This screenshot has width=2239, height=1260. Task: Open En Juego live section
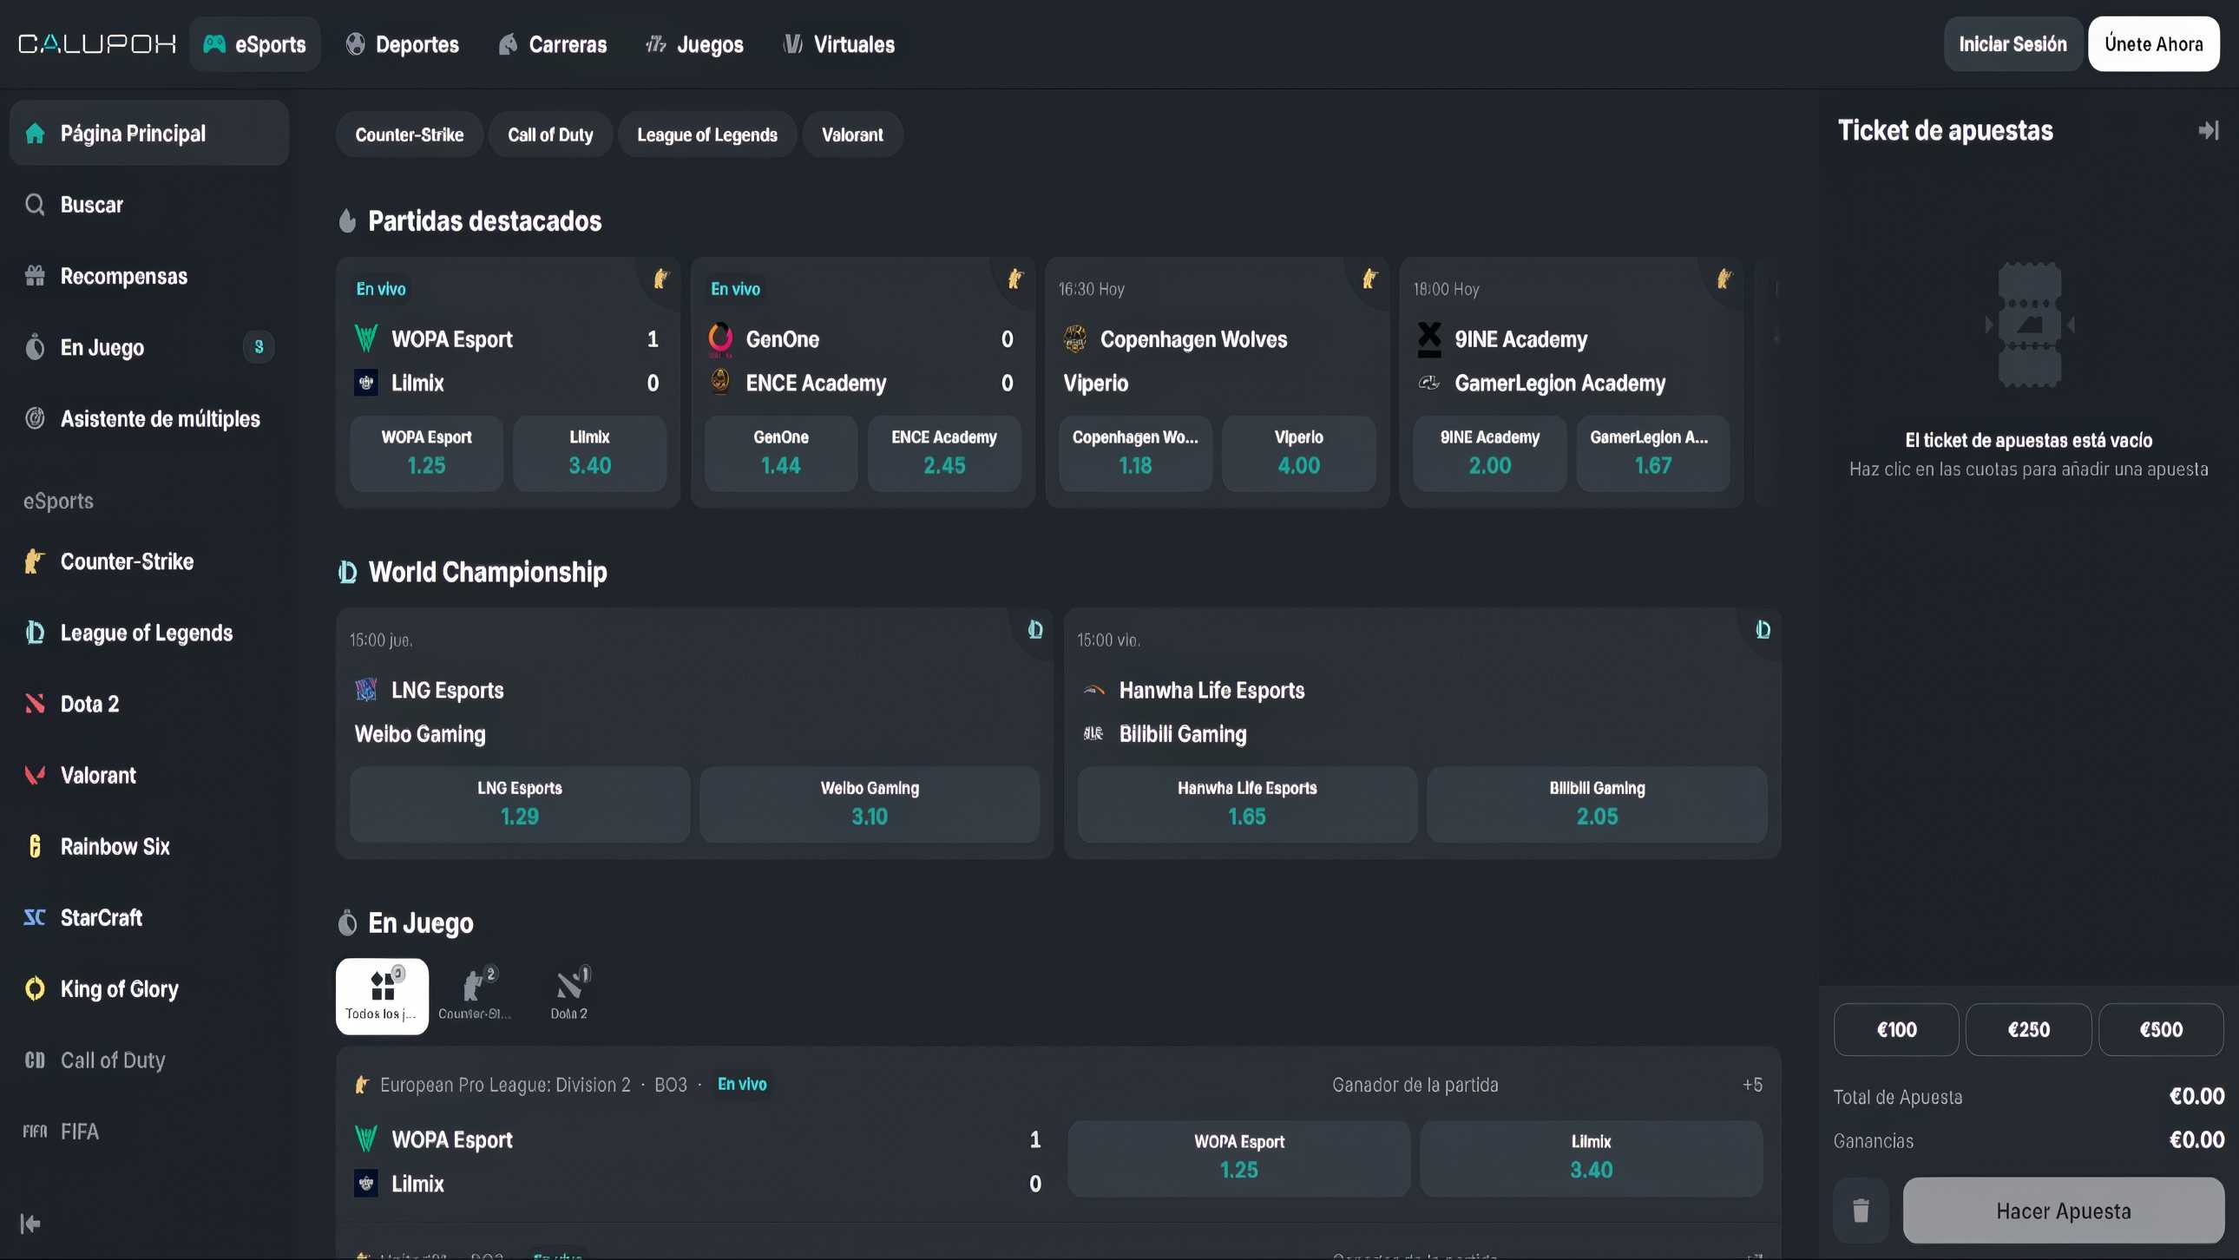pyautogui.click(x=102, y=348)
